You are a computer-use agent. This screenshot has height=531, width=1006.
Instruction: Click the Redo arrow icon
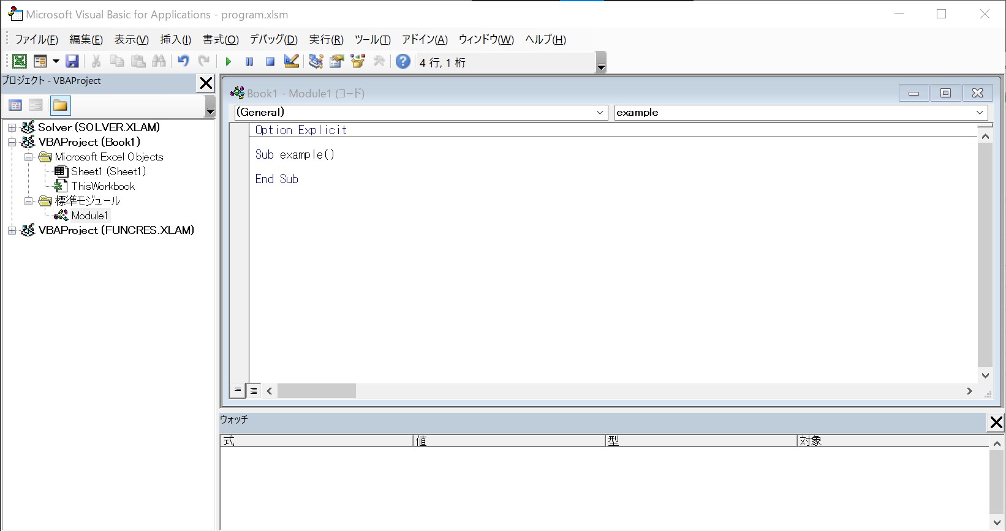(204, 61)
